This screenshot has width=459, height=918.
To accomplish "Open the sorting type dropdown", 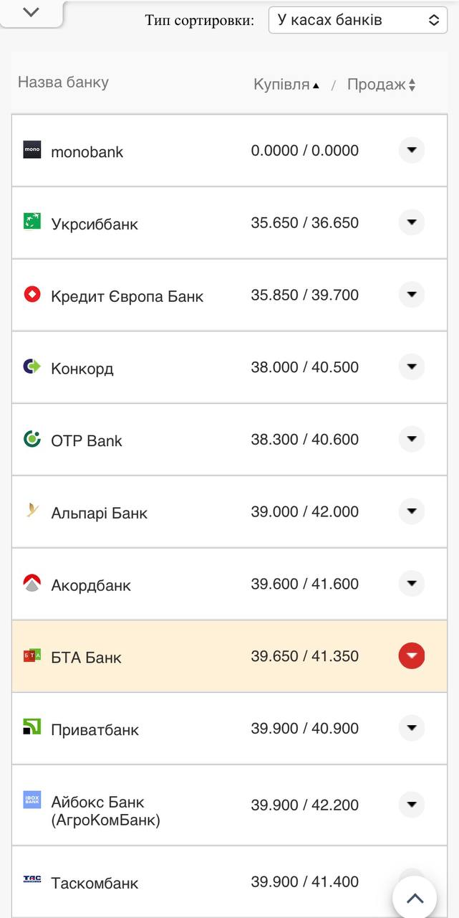I will tap(356, 19).
